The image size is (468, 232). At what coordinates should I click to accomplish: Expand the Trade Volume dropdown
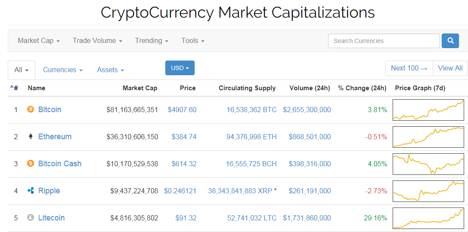97,41
